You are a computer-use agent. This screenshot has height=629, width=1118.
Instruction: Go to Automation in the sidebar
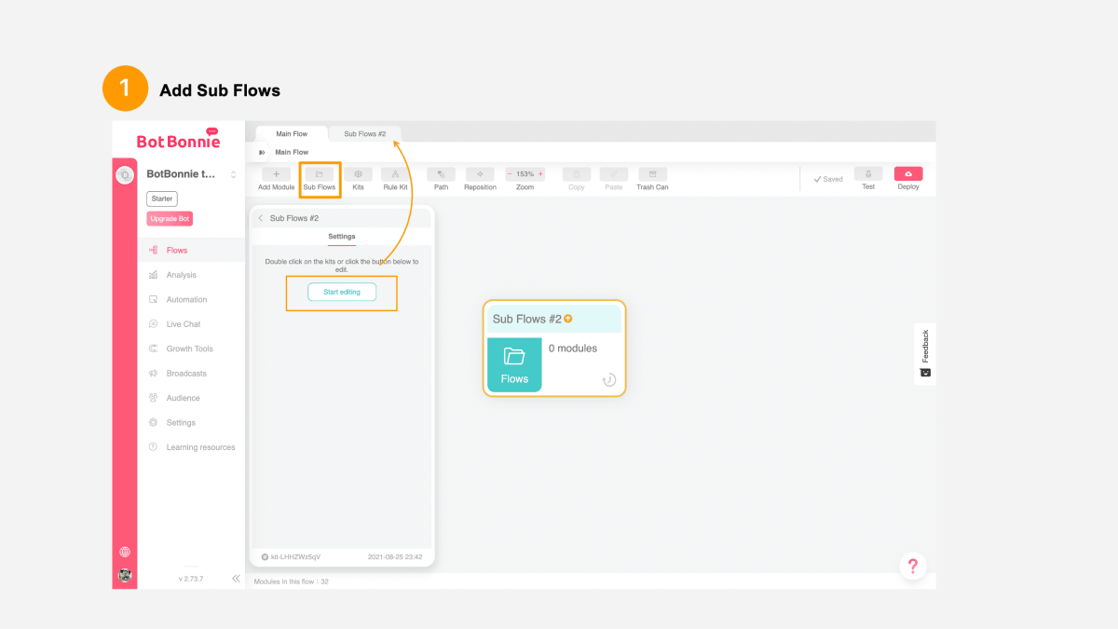click(x=184, y=299)
